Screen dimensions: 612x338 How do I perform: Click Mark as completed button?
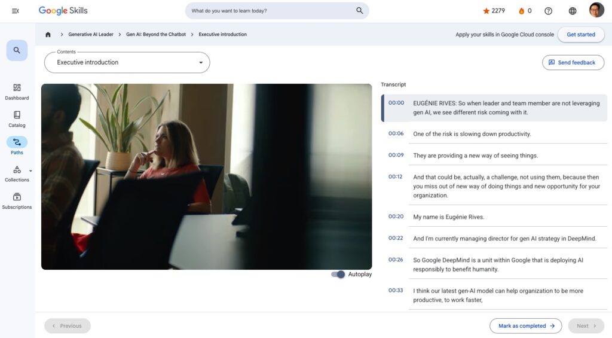[x=526, y=326]
